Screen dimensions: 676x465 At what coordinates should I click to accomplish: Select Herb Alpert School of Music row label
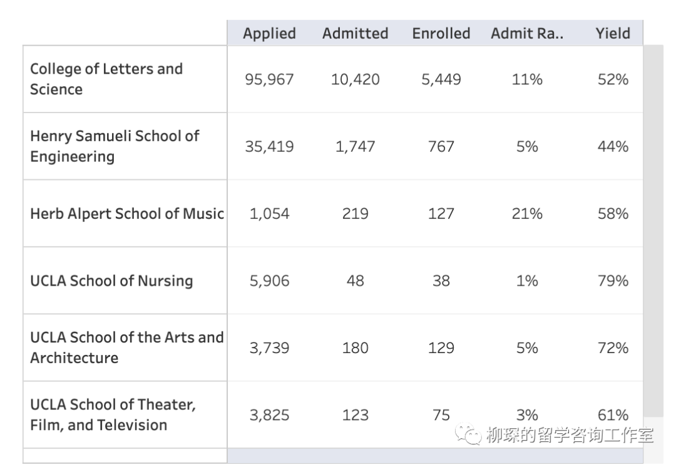pos(125,214)
